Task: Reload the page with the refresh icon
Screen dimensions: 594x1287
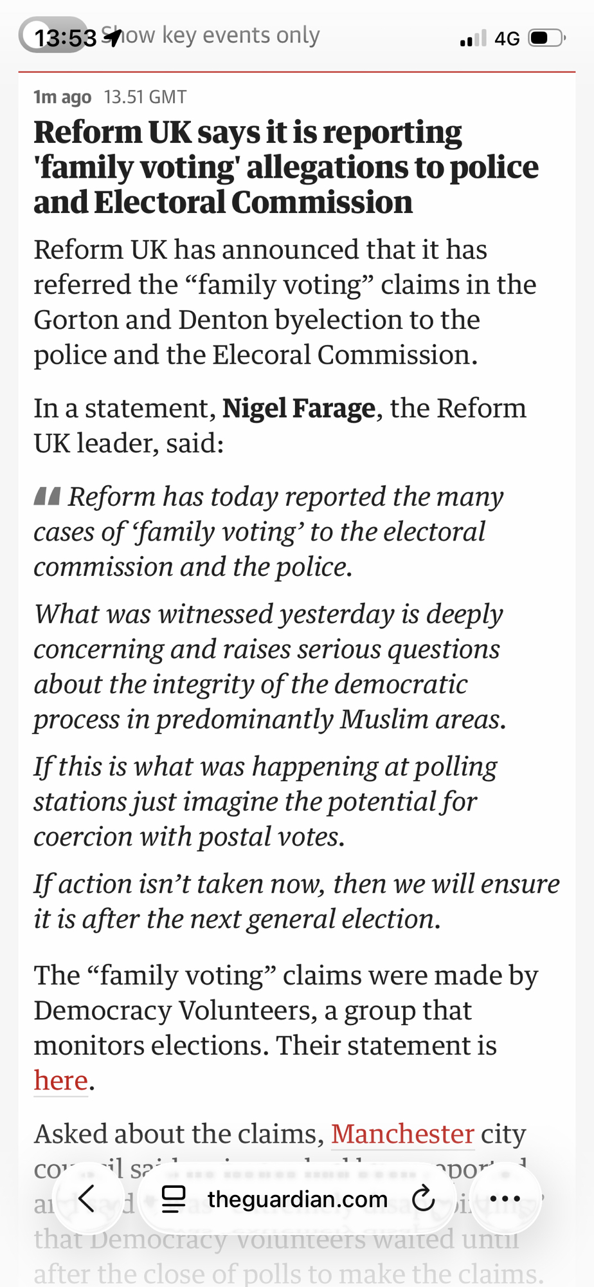Action: [x=423, y=1199]
